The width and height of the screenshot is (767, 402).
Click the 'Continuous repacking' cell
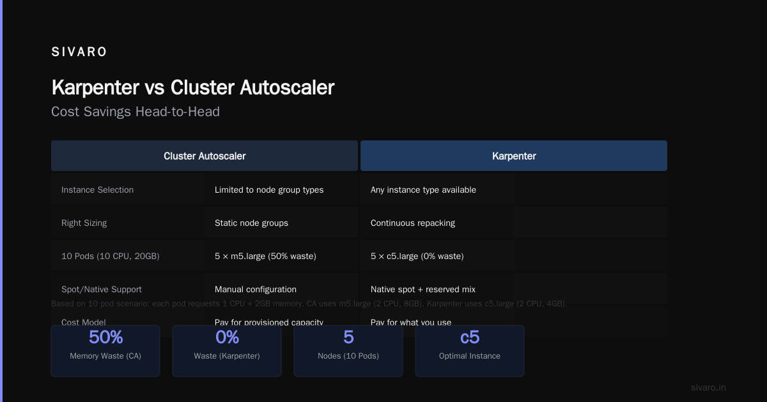[x=413, y=223]
